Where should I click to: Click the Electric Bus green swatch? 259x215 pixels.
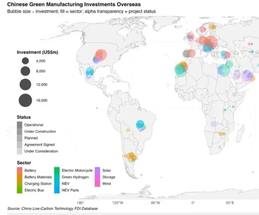20,190
